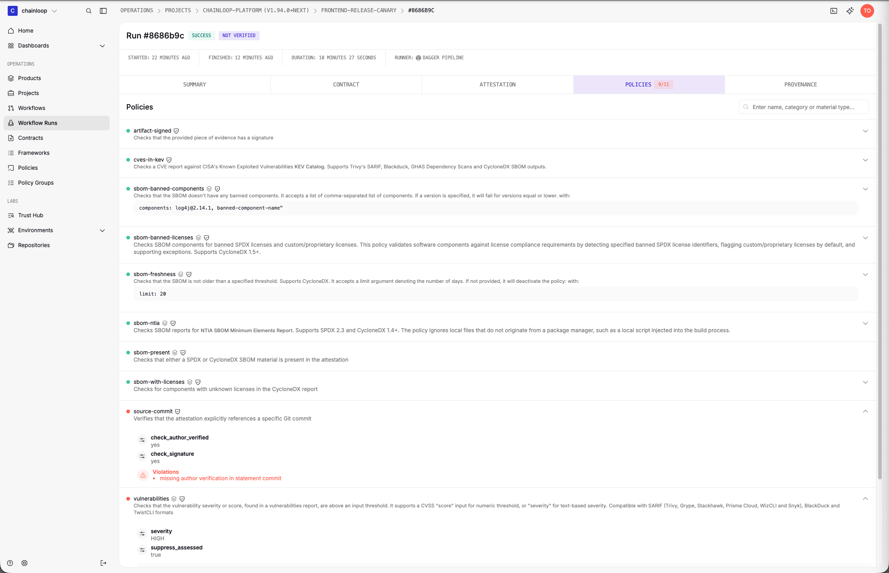Expand the sbom-with-licenses policy row
Screen dimensions: 889x573
tap(865, 382)
